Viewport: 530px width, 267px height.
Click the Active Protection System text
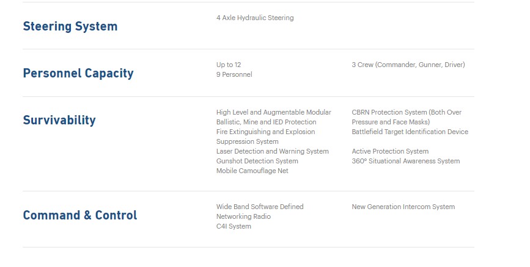point(390,151)
